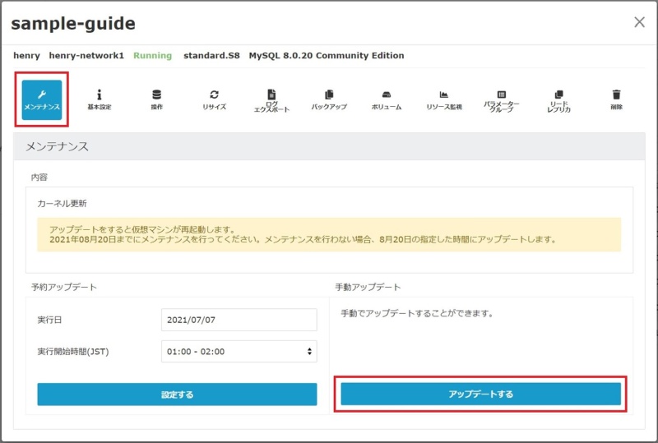Click the green Running status label

pyautogui.click(x=152, y=56)
